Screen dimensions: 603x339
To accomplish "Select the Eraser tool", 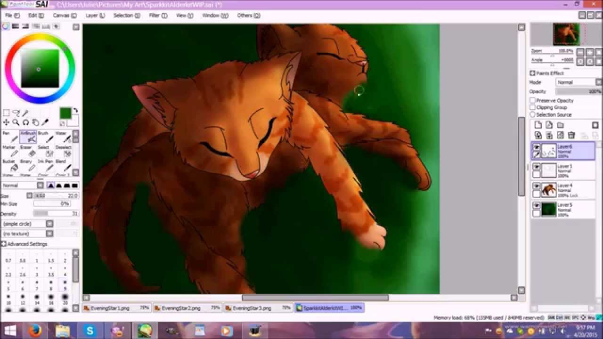I will pyautogui.click(x=28, y=151).
